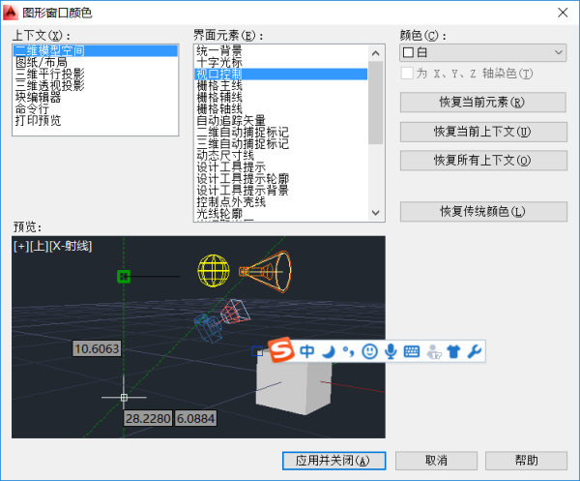Click green autosnap marker in preview

pos(124,276)
